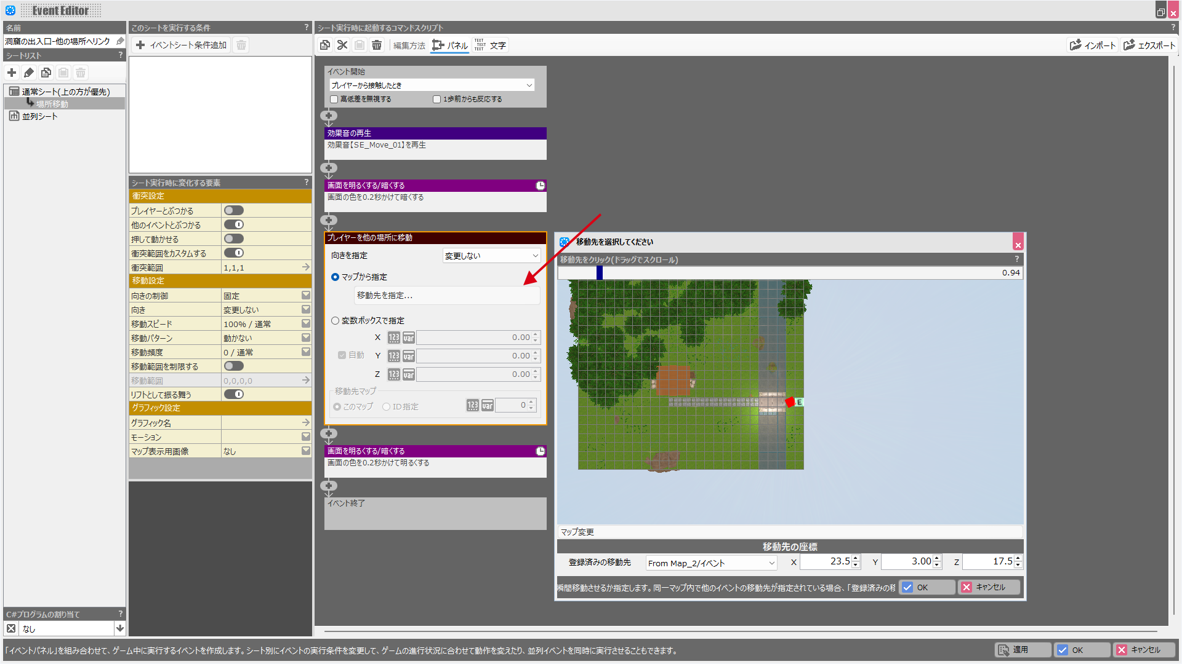
Task: Click OK at the bottom of Event Editor
Action: tap(1082, 650)
